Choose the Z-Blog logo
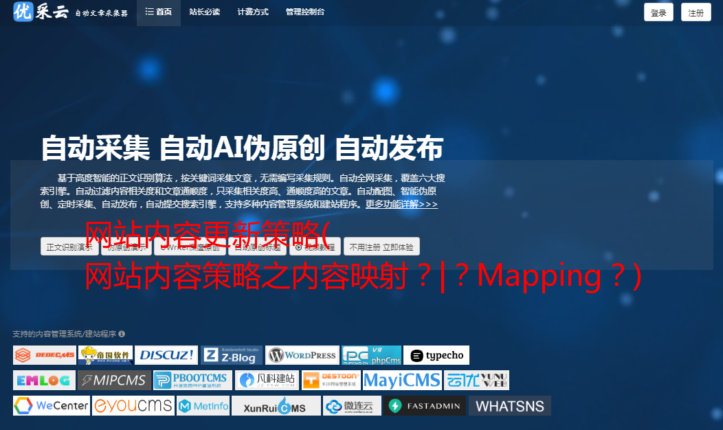This screenshot has width=723, height=430. 232,355
